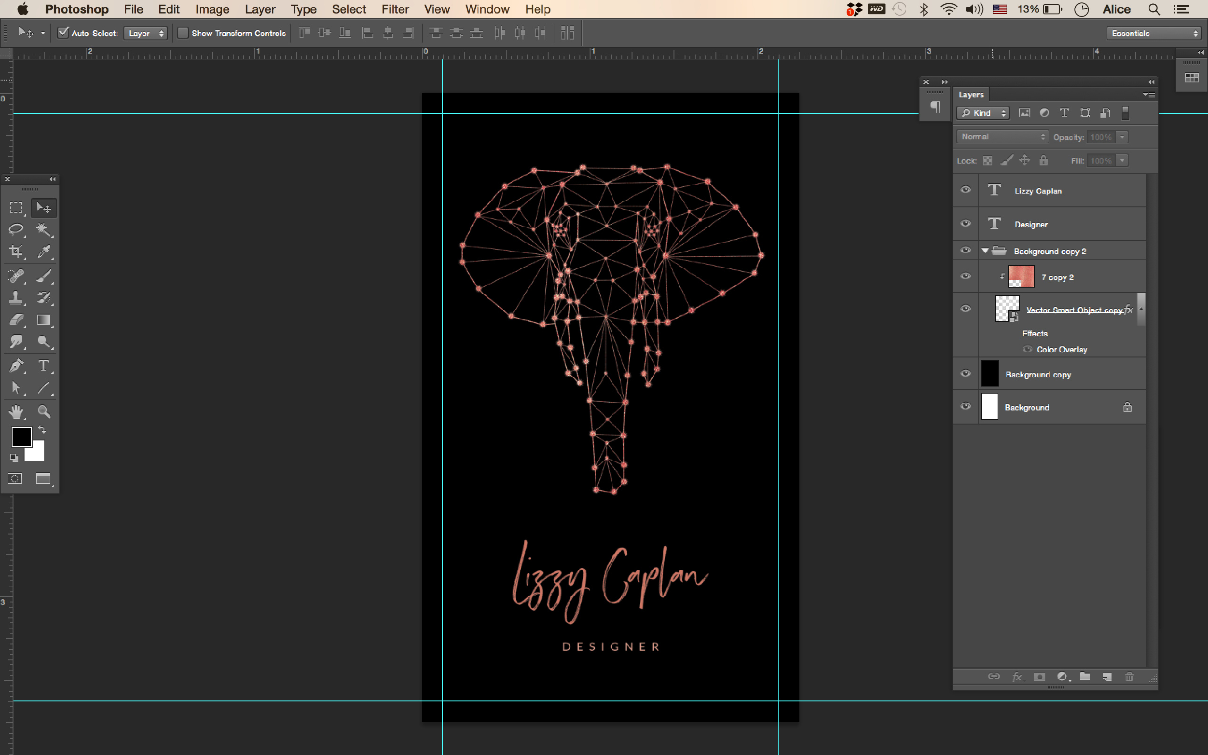Choose the Magic Wand tool
Viewport: 1208px width, 755px height.
point(44,230)
